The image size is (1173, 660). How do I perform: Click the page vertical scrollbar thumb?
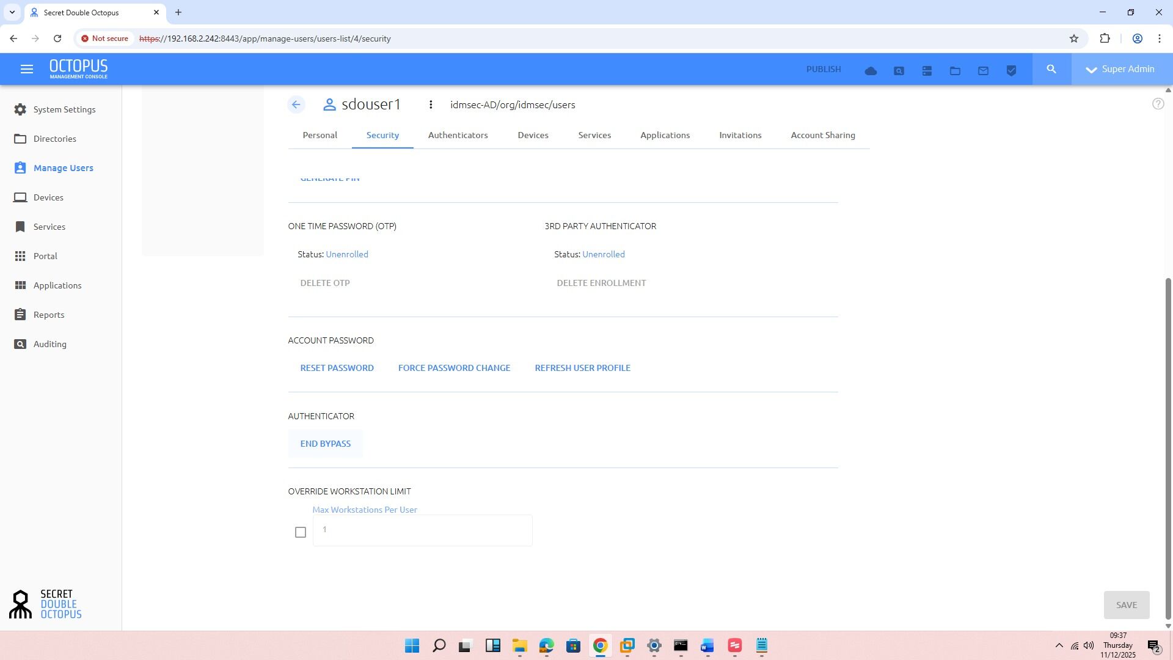[x=1168, y=448]
